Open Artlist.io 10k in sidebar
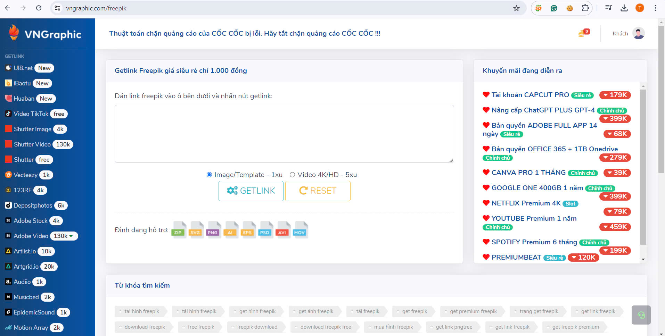The width and height of the screenshot is (665, 336). click(x=30, y=251)
